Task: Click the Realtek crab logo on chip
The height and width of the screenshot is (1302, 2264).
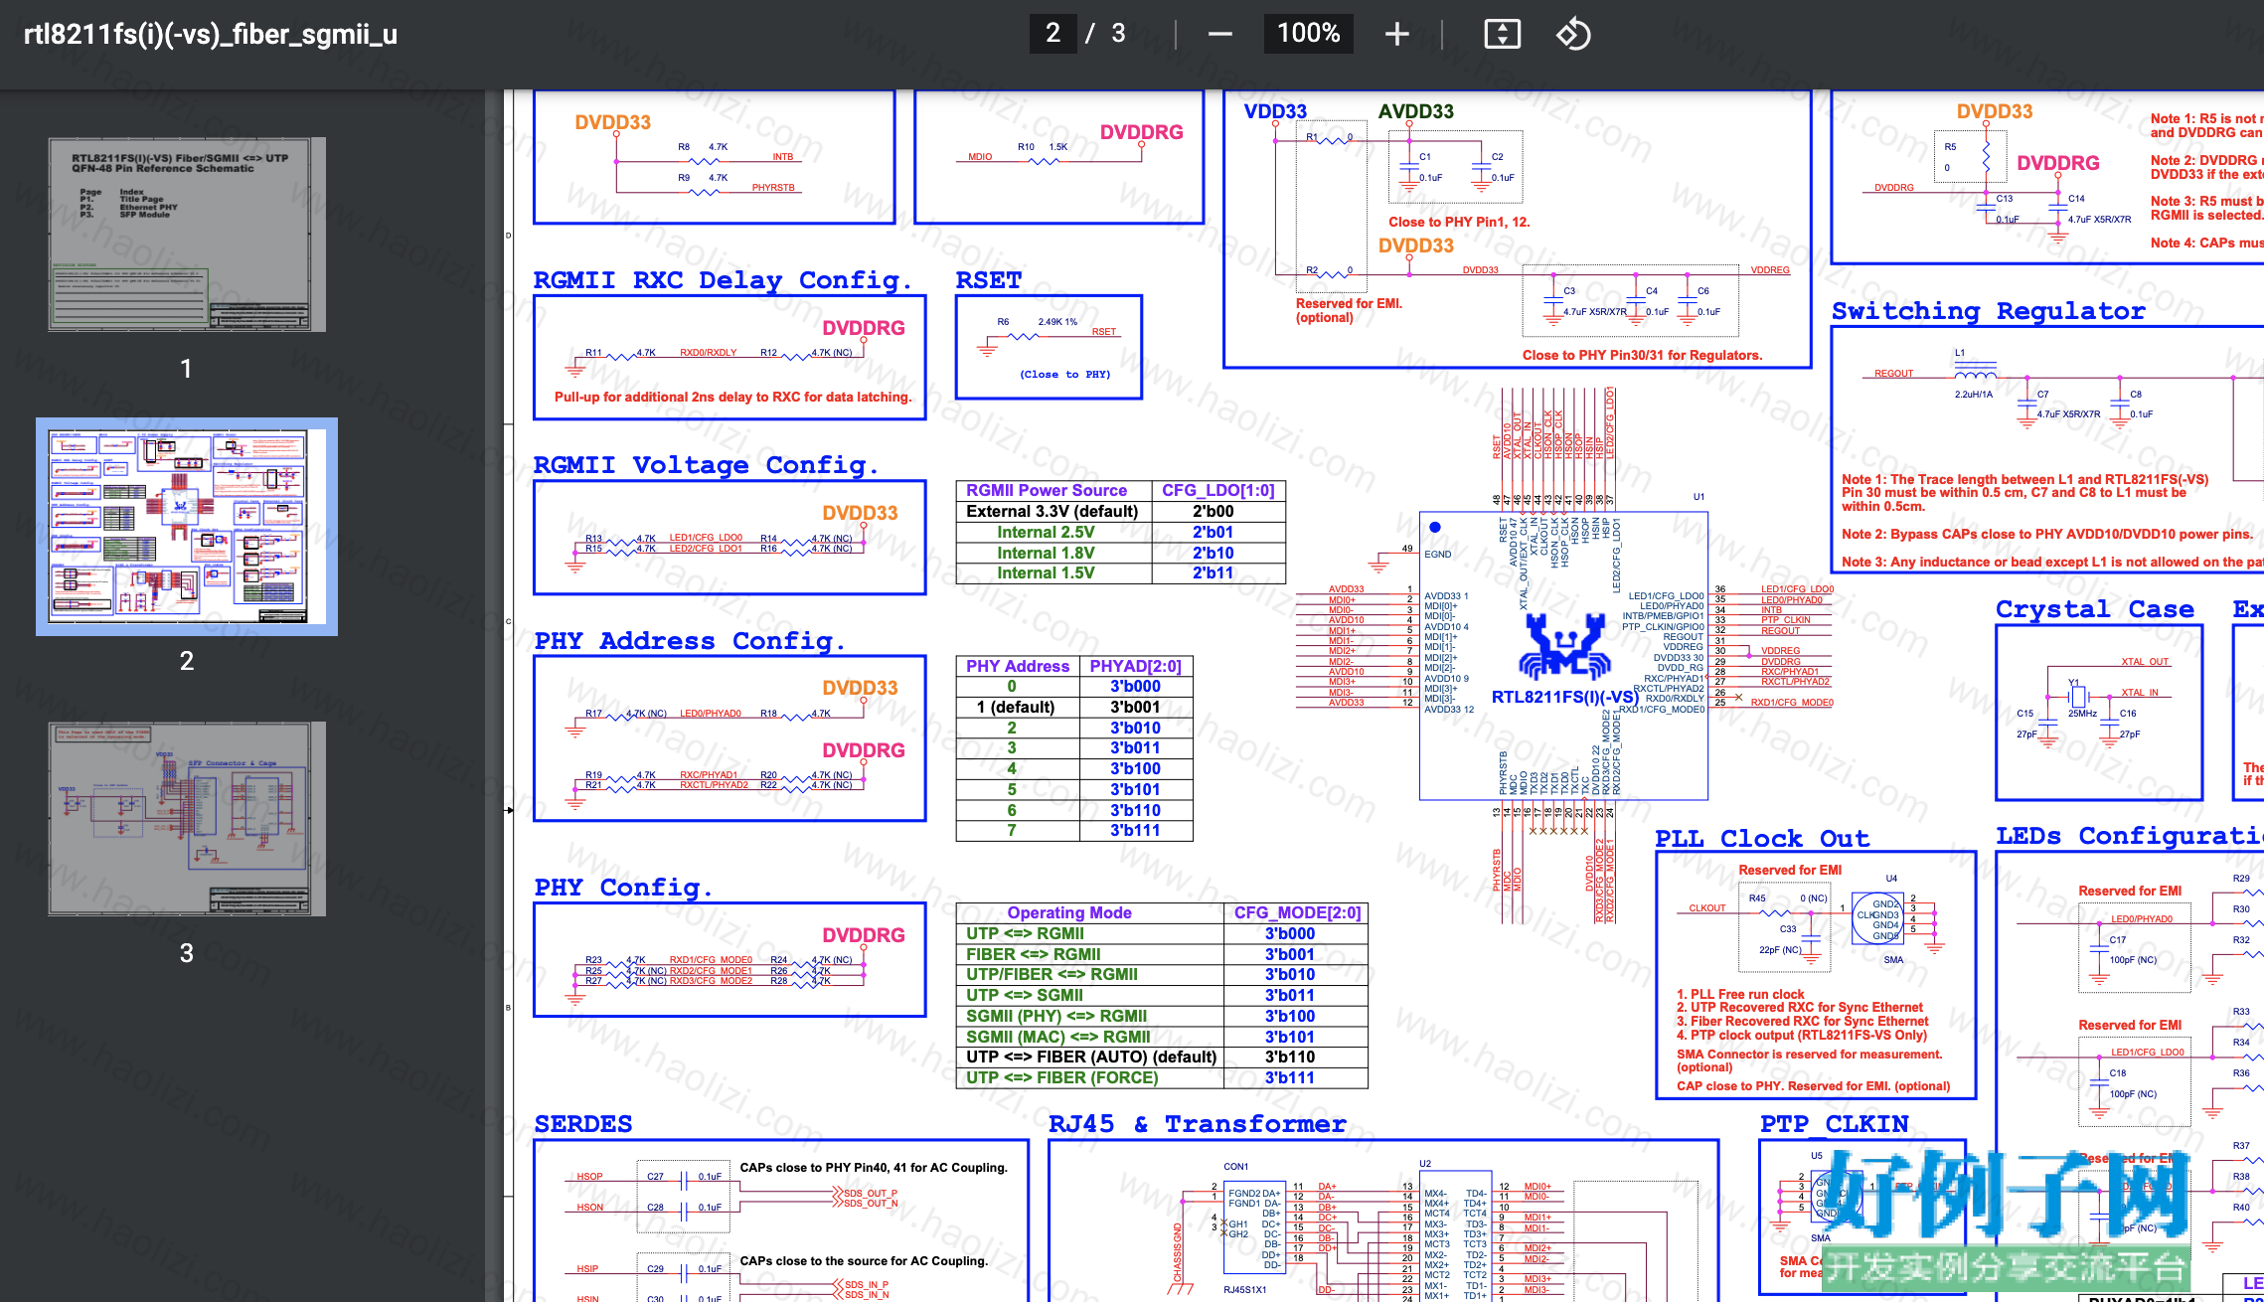Action: [x=1564, y=647]
